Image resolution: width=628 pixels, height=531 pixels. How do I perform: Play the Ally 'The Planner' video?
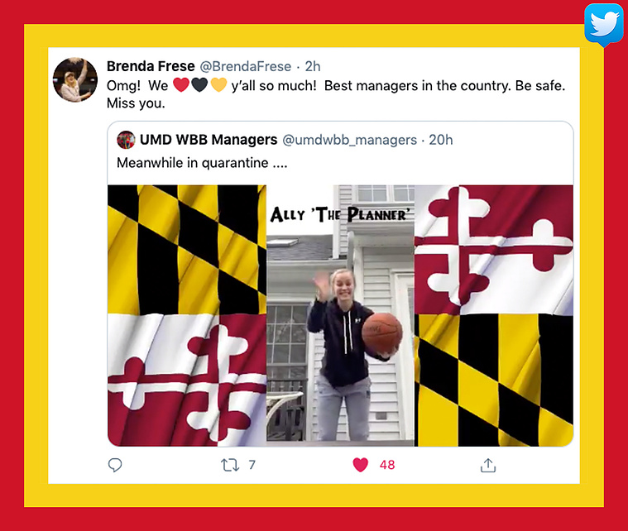(340, 316)
